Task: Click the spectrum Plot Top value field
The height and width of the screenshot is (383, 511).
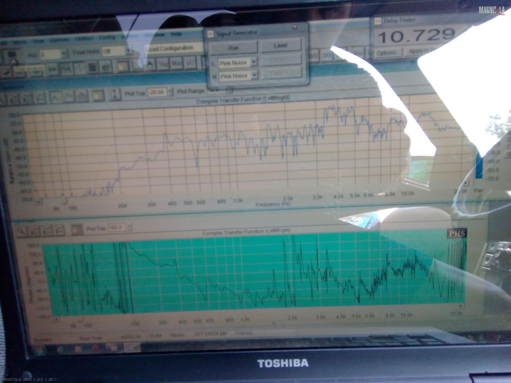Action: click(157, 93)
